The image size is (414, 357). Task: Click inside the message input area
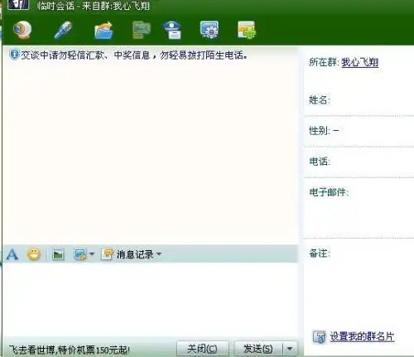pos(151,300)
